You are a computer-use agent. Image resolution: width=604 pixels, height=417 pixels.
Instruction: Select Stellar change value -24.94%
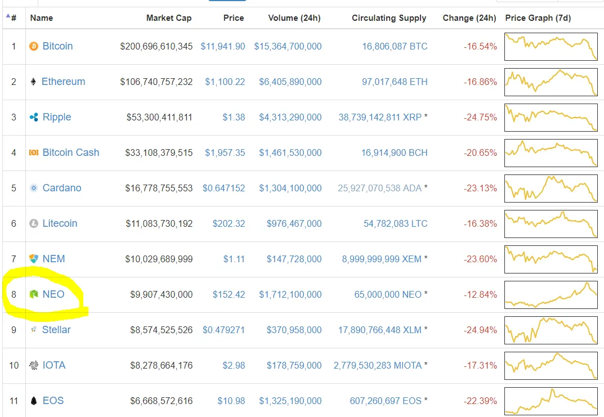pyautogui.click(x=480, y=330)
